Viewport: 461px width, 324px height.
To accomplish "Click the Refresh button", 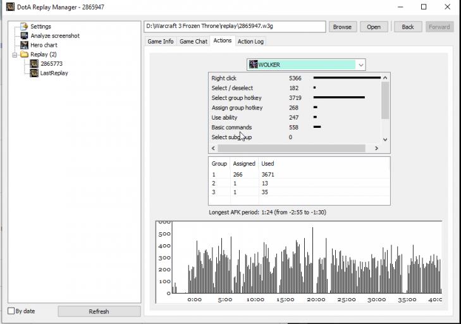I will pos(99,311).
